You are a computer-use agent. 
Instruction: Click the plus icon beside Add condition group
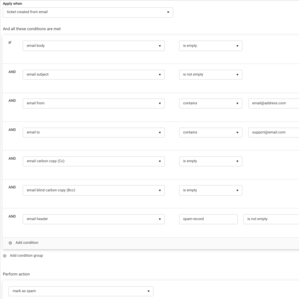point(5,256)
